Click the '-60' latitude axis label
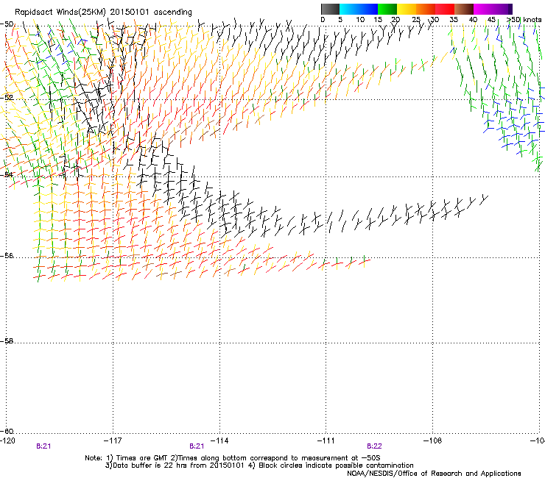 [x=7, y=432]
